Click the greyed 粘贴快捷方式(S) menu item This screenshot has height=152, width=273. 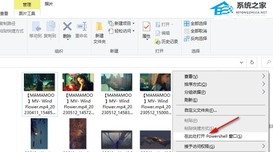tap(220, 128)
